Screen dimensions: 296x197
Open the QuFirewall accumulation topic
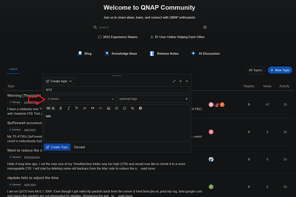tap(24, 123)
